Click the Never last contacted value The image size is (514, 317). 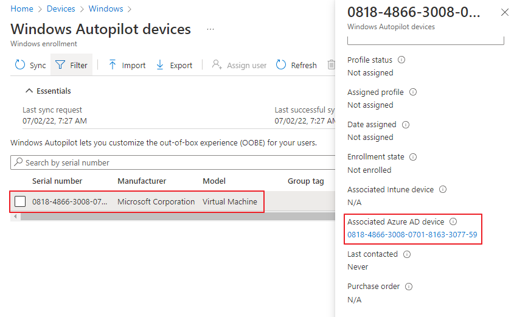click(357, 267)
